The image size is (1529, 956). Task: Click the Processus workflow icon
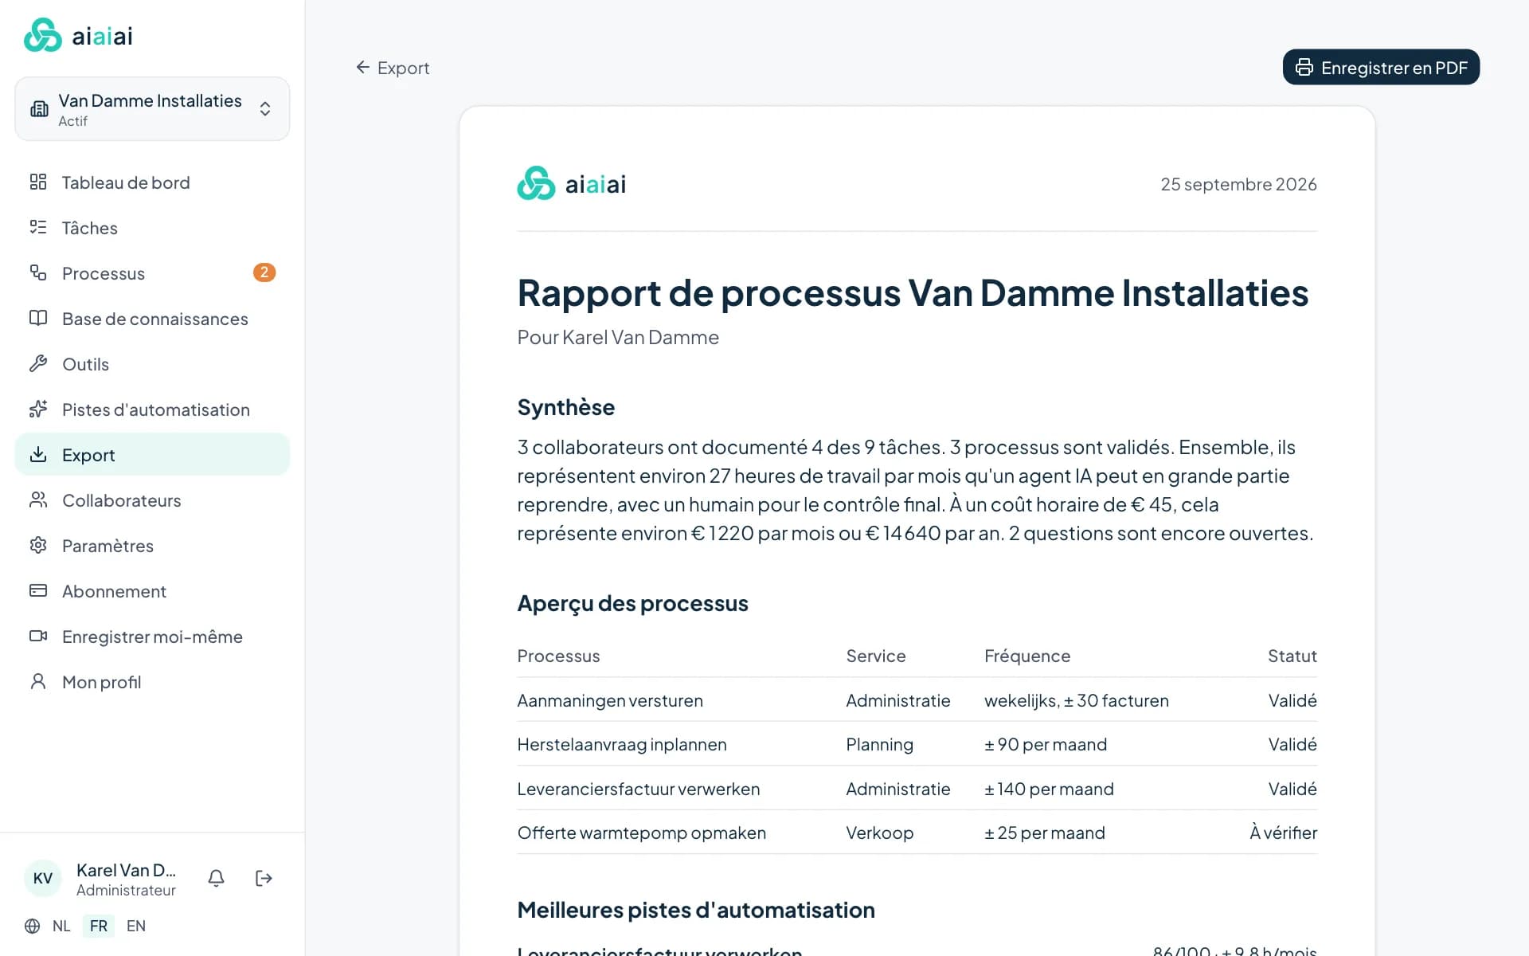[38, 273]
